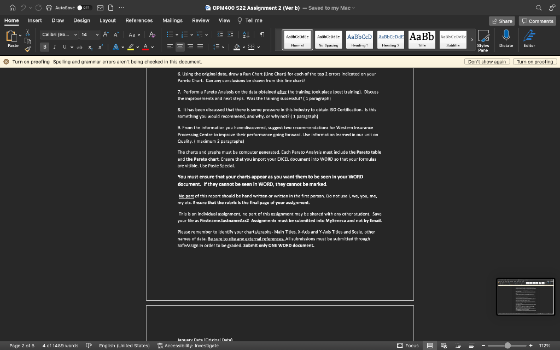Screen dimensions: 560x350
Task: Enter Focus mode from status bar
Action: click(407, 346)
